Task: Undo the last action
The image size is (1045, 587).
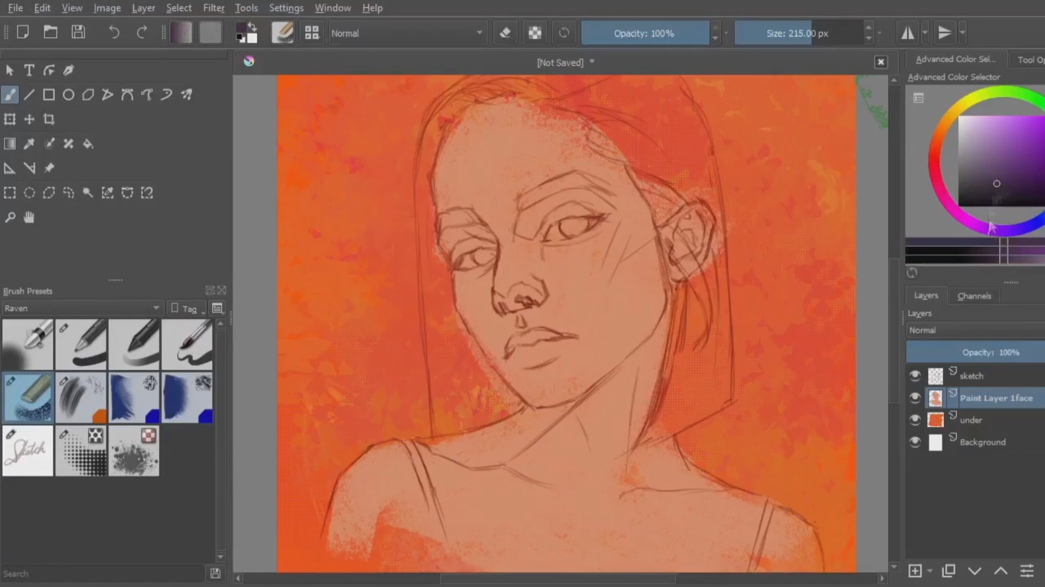Action: pyautogui.click(x=114, y=32)
